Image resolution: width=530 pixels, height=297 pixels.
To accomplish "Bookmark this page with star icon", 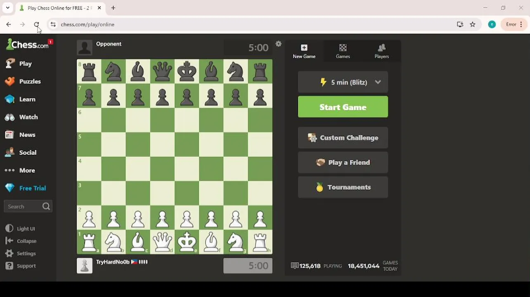I will (473, 24).
